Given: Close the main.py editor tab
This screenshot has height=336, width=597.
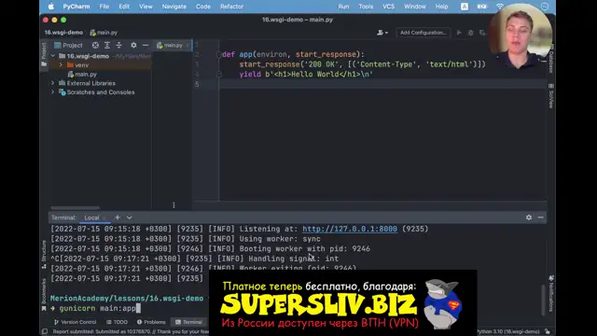Looking at the screenshot, I should pos(187,46).
